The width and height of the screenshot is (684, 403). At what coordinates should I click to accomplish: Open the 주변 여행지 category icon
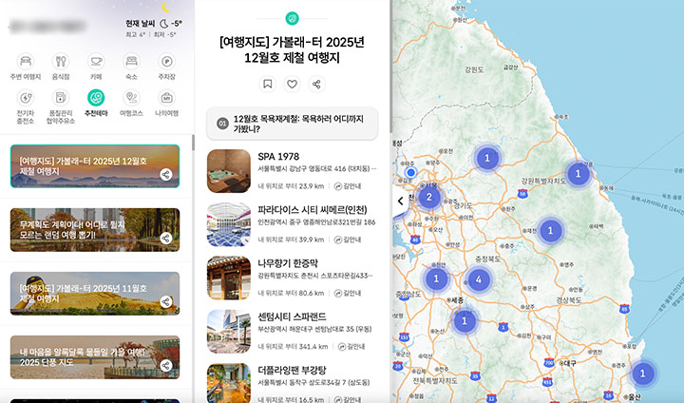26,62
